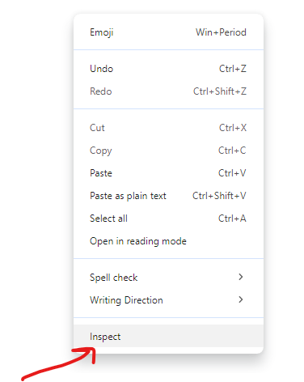Open the Spell check submenu label
This screenshot has width=304, height=382.
[114, 278]
